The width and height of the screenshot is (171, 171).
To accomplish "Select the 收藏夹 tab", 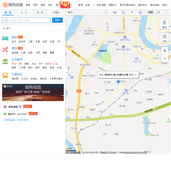I will pyautogui.click(x=56, y=12).
